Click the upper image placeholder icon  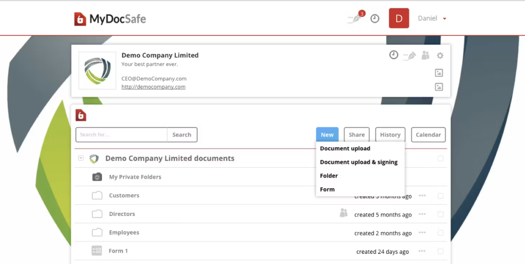[439, 73]
